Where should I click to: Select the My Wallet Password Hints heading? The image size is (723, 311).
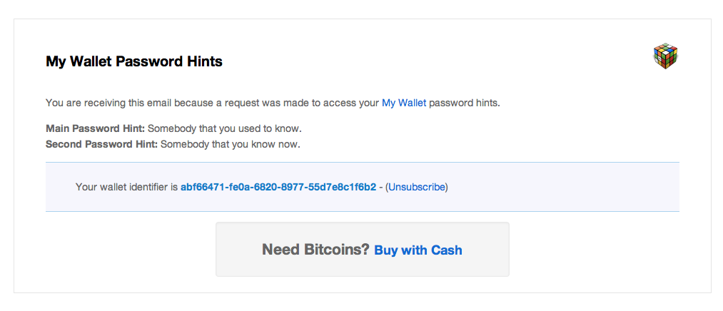pyautogui.click(x=134, y=61)
